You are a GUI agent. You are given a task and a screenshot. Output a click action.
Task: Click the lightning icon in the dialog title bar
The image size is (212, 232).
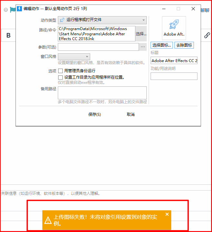[19, 9]
